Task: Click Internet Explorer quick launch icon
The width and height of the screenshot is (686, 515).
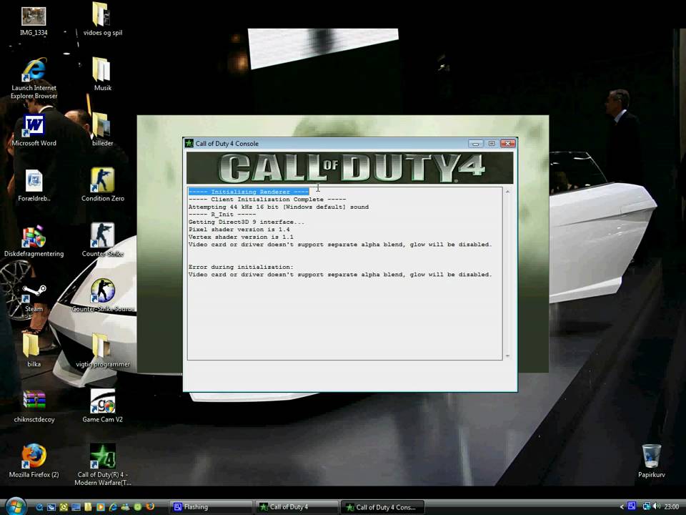Action: coord(114,506)
